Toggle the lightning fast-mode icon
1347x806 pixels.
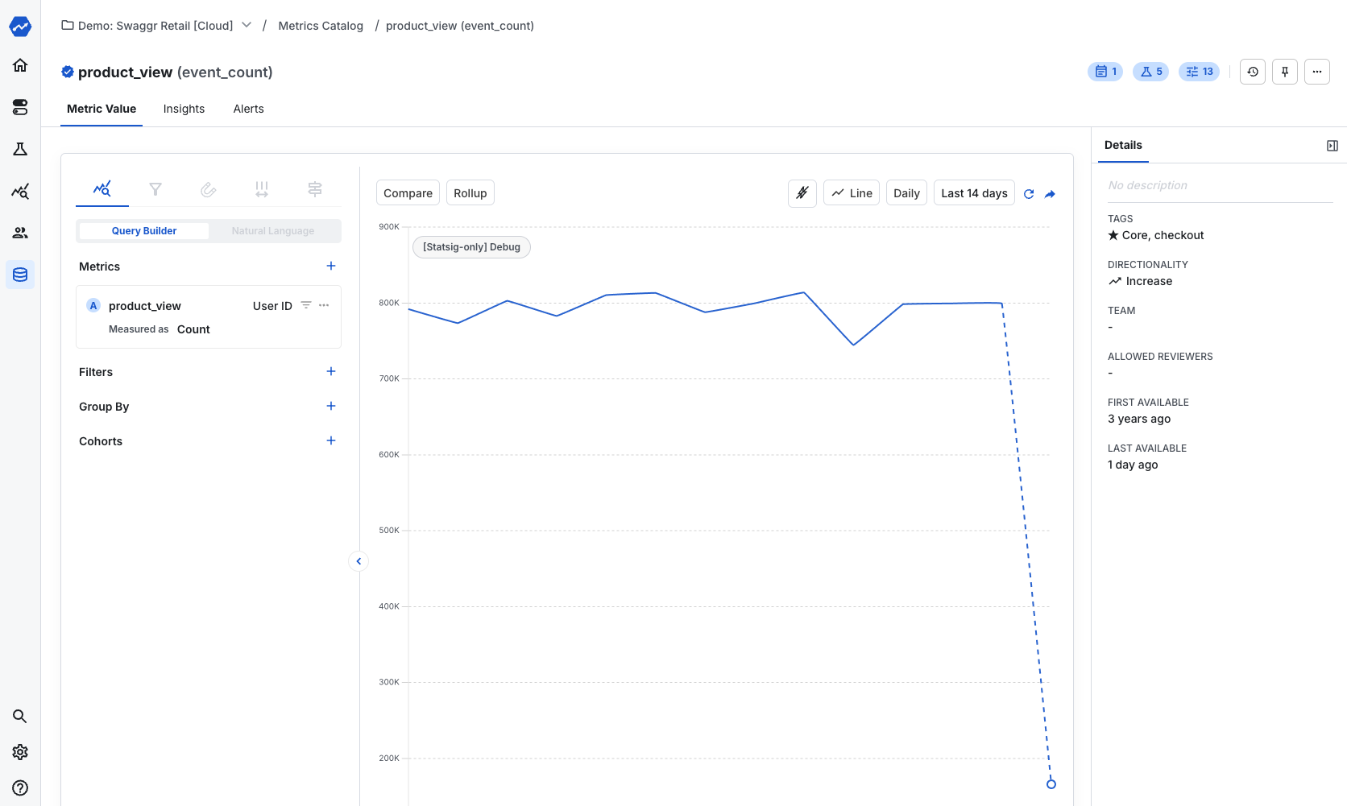(802, 193)
